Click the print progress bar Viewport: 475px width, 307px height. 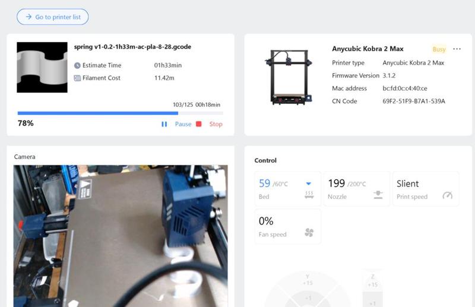121,113
